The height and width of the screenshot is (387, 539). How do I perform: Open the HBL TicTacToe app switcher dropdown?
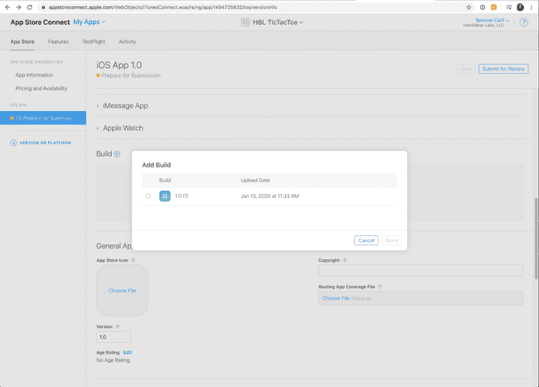[x=278, y=22]
